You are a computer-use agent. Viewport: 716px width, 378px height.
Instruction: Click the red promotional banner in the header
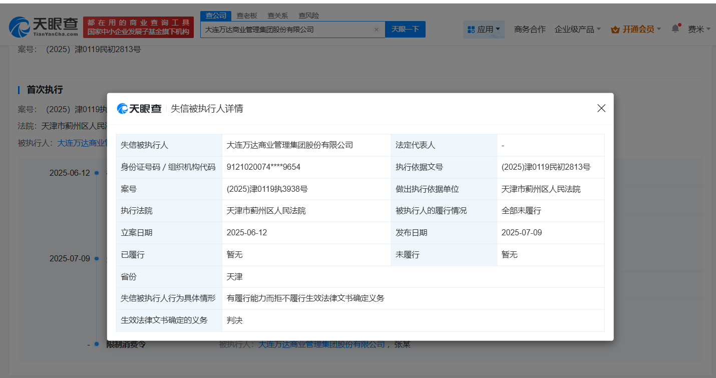pos(138,27)
